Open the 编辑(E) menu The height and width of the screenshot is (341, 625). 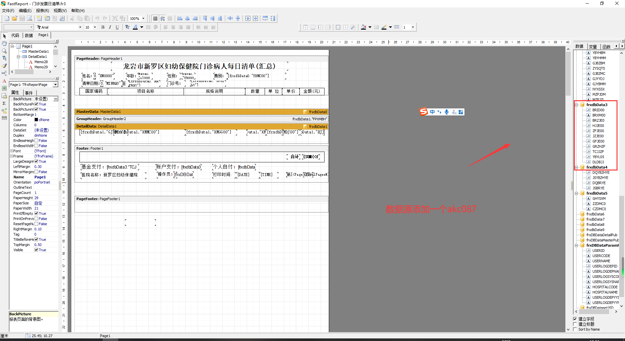click(25, 11)
